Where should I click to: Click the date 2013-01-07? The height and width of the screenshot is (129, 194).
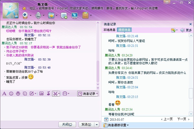[117, 120]
